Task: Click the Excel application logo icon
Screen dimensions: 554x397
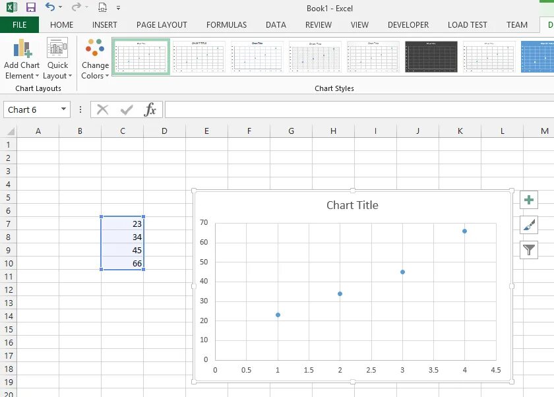Action: (11, 7)
